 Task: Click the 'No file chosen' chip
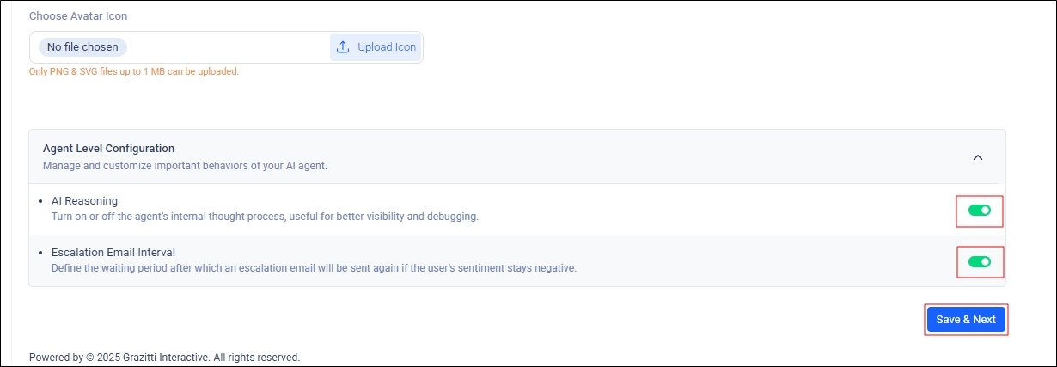[x=82, y=47]
